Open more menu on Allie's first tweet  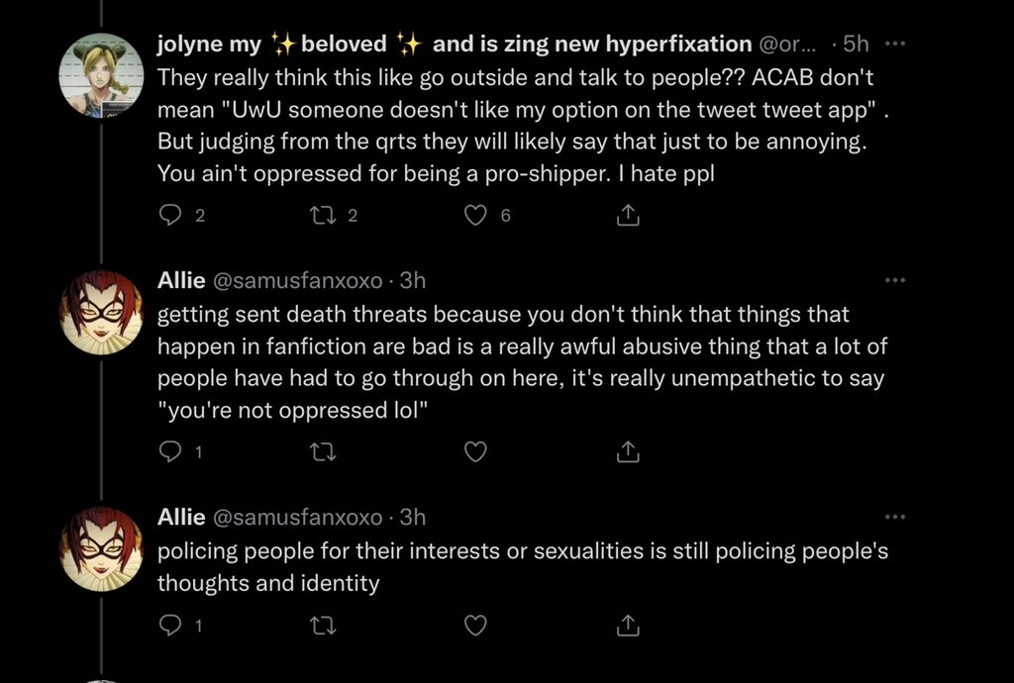pyautogui.click(x=894, y=280)
